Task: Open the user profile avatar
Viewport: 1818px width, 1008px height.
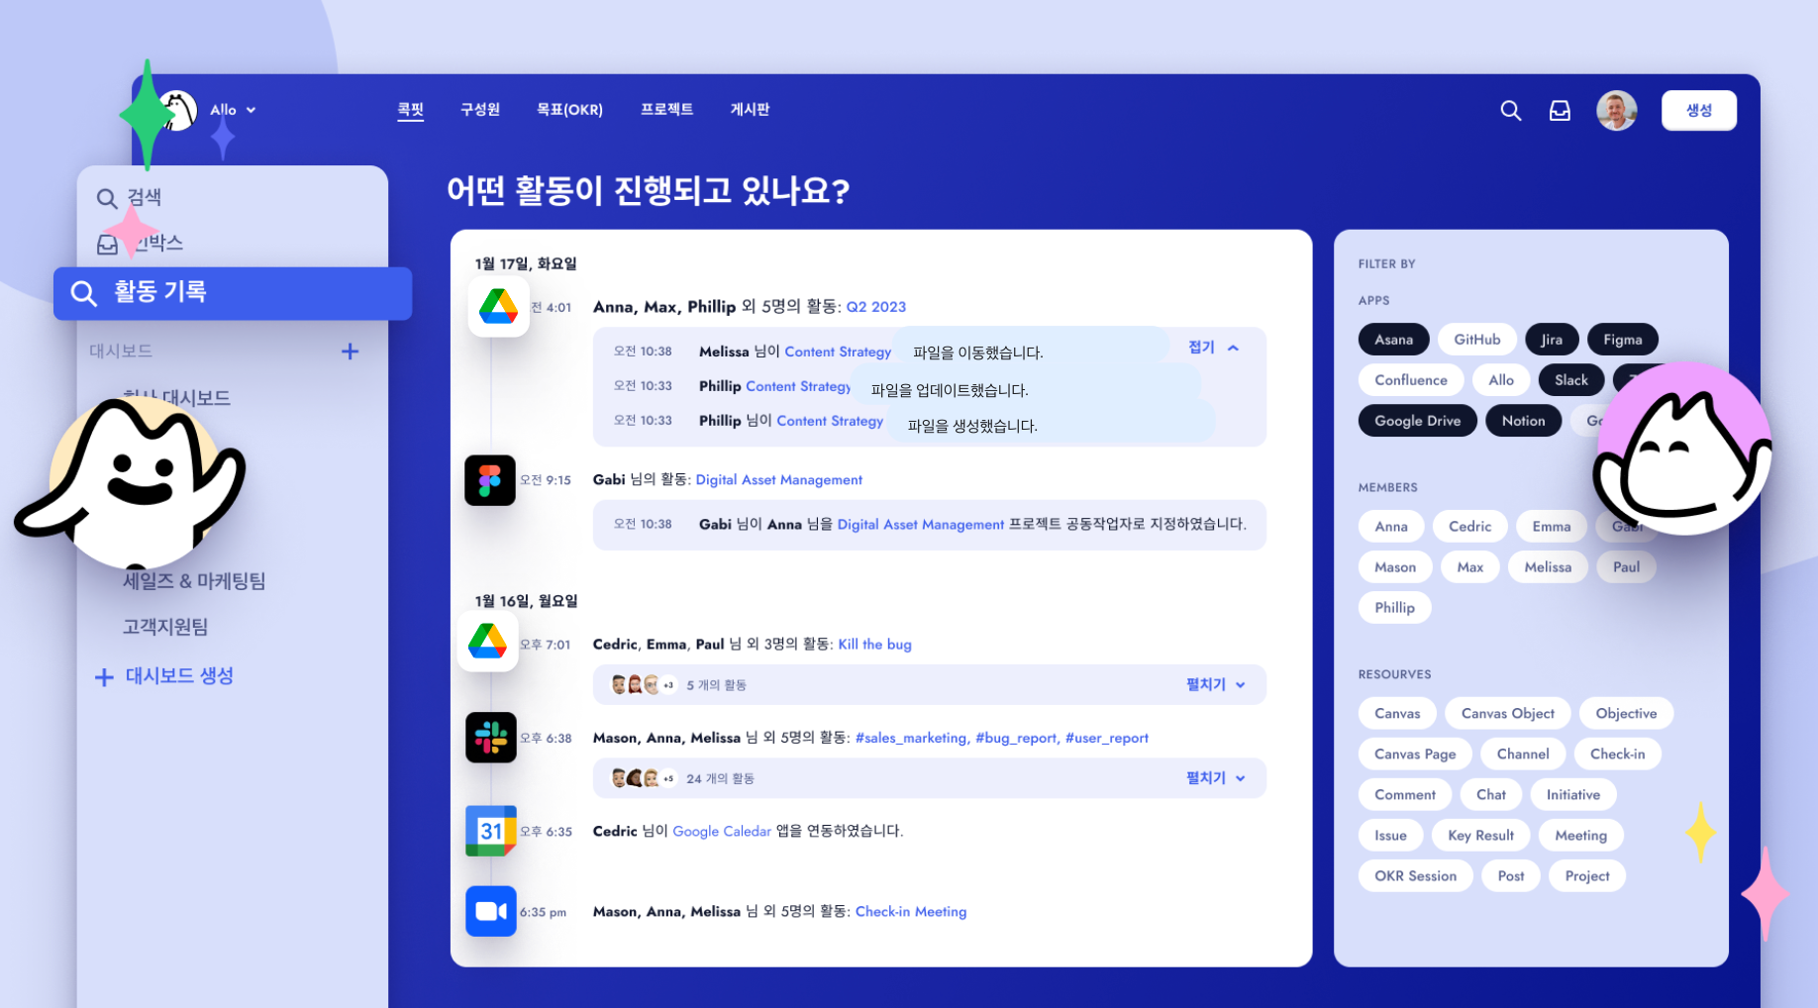Action: coord(1616,111)
